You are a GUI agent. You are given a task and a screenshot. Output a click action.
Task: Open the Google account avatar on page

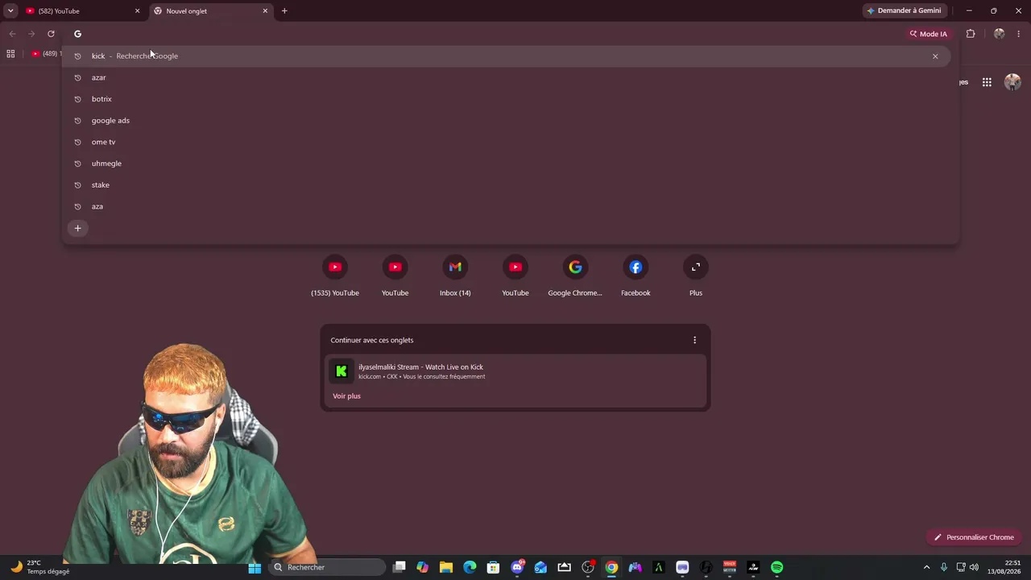1012,82
